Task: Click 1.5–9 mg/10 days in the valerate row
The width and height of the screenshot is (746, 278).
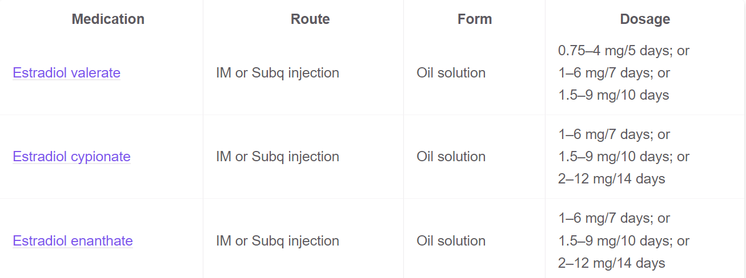Action: [x=613, y=95]
